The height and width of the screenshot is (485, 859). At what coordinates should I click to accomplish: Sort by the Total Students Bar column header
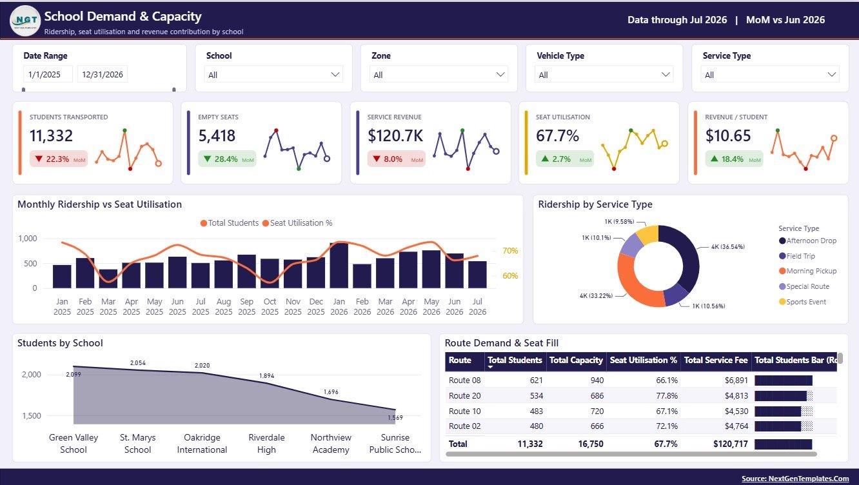795,361
